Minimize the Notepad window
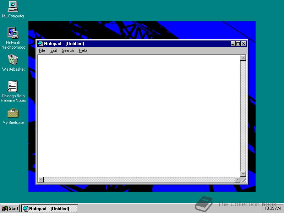 233,44
